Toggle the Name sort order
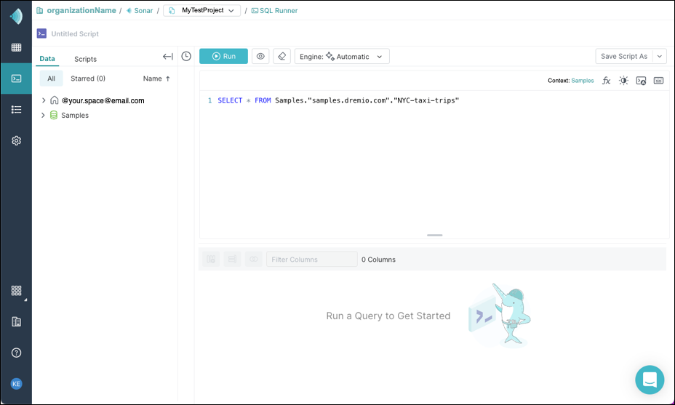The width and height of the screenshot is (675, 405). [156, 79]
